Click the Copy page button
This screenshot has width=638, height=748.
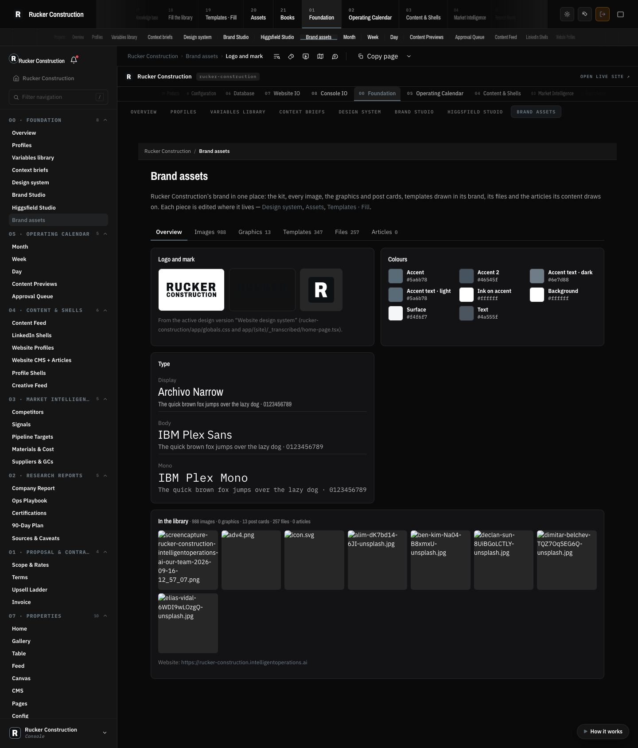pos(378,56)
